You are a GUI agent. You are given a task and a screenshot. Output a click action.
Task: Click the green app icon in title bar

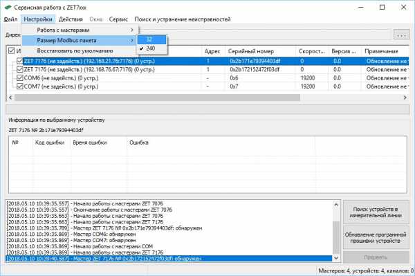pos(8,8)
